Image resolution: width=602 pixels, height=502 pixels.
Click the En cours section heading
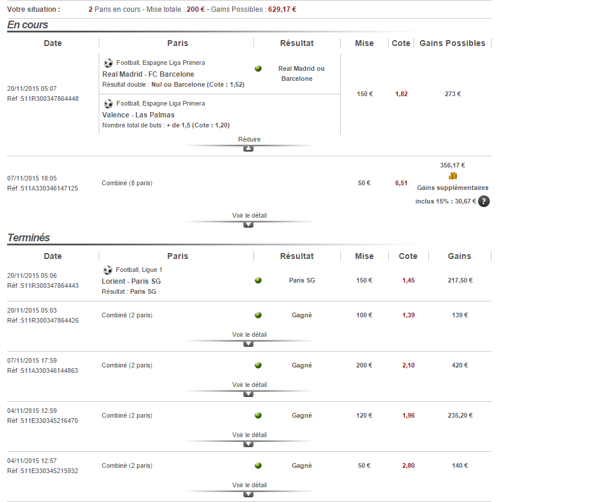(28, 25)
